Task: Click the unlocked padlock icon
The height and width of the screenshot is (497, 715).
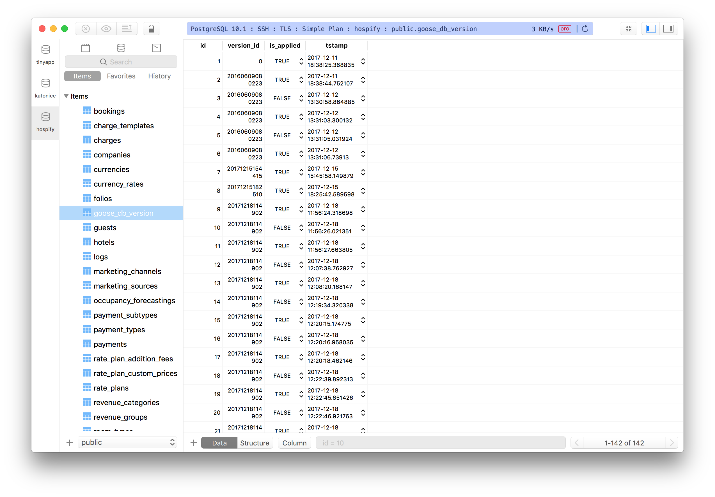Action: pos(151,28)
